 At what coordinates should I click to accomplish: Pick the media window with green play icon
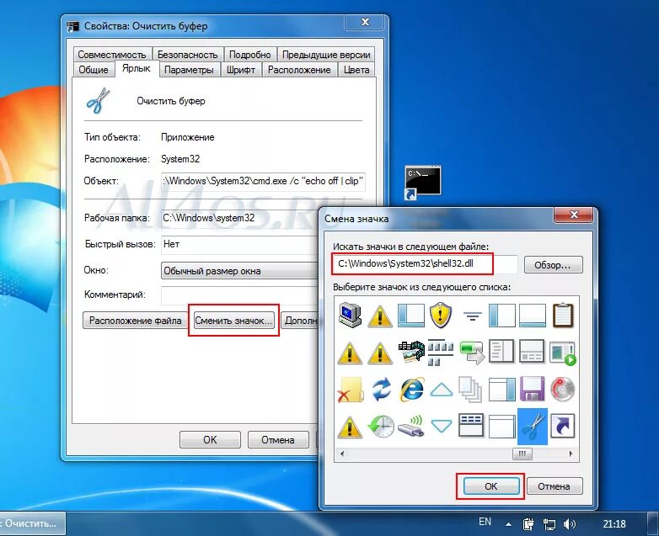[563, 353]
